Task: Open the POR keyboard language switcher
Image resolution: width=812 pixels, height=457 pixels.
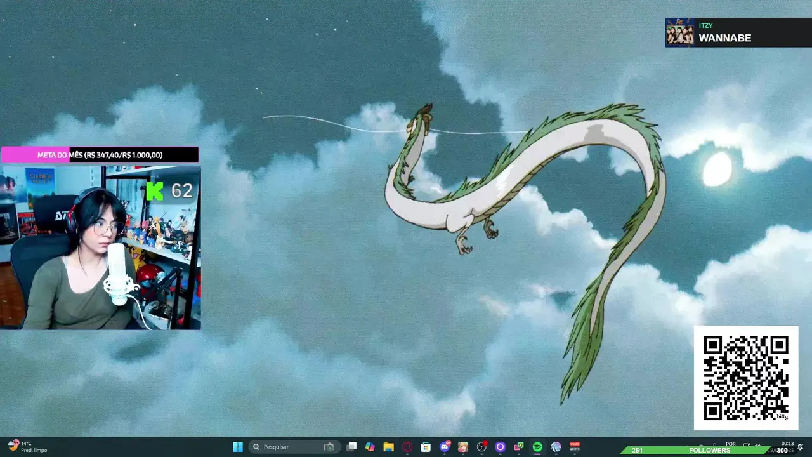Action: pos(730,444)
